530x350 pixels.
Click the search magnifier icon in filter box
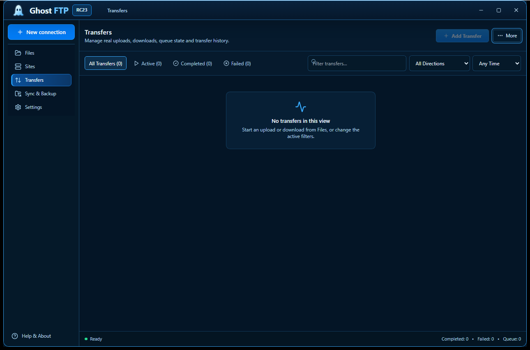click(x=313, y=61)
